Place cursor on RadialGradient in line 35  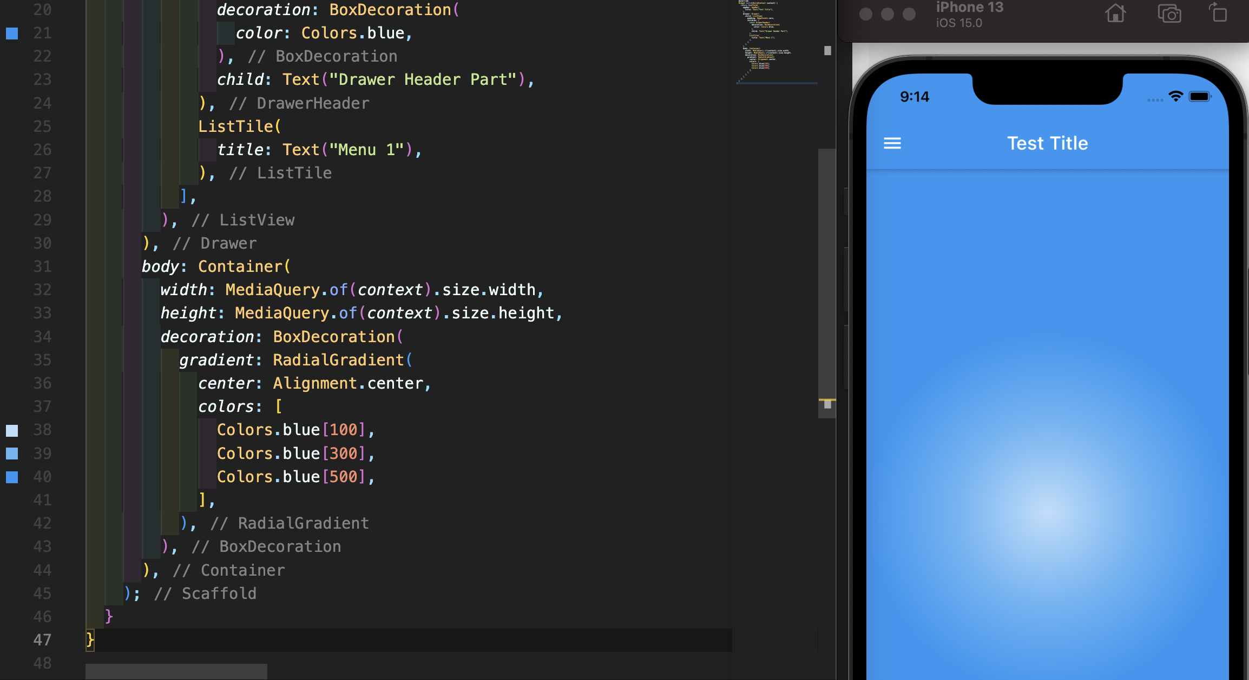tap(338, 360)
